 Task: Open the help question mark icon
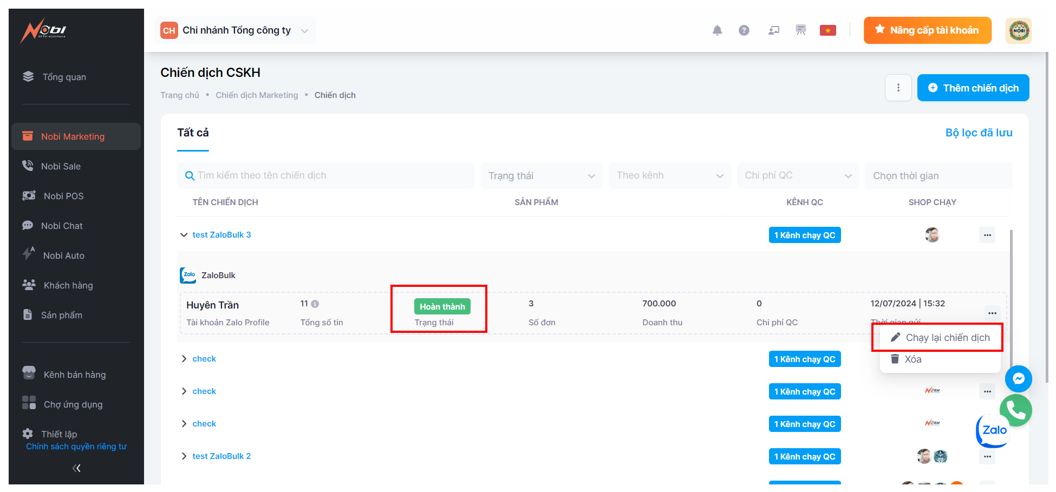(x=744, y=30)
